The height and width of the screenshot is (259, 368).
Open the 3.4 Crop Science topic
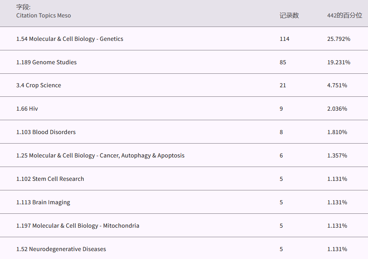click(38, 85)
